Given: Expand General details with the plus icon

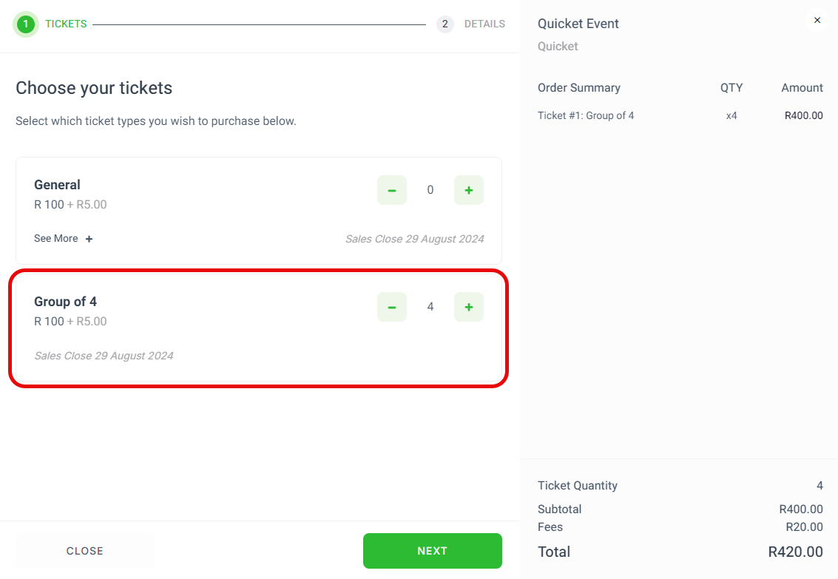Looking at the screenshot, I should click(x=89, y=239).
